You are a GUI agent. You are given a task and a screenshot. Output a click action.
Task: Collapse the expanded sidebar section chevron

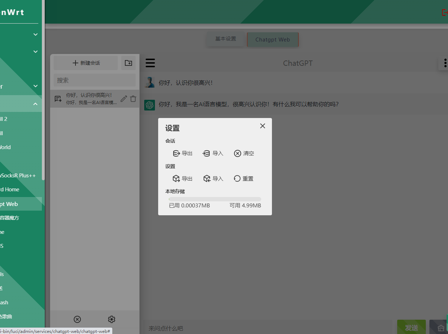(x=35, y=104)
